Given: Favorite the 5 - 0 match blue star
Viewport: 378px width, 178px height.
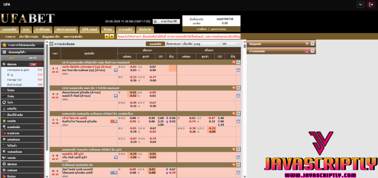Looking at the screenshot, I should [x=116, y=157].
